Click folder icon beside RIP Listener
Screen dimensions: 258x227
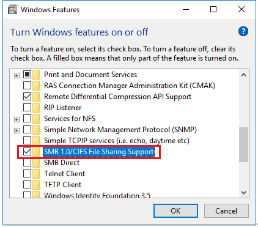tap(37, 108)
